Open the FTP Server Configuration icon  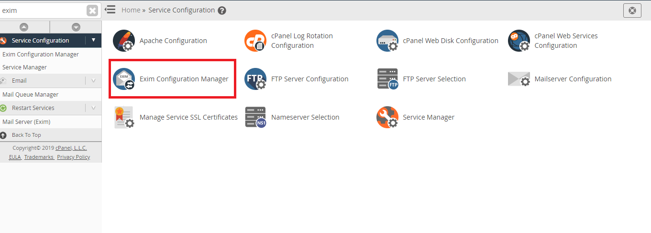click(x=255, y=79)
